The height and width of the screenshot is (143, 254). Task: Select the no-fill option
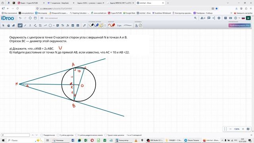140,25
